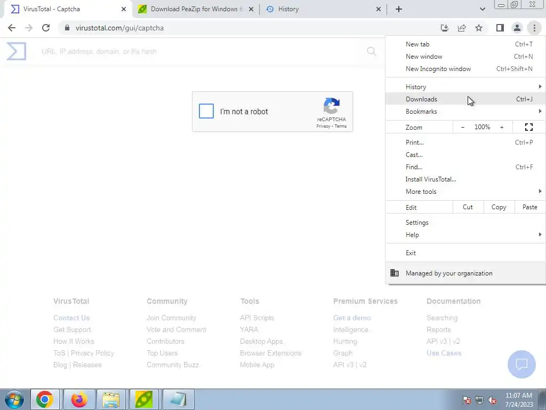Open PeaZip from the taskbar
Viewport: 546px width, 410px height.
(144, 399)
